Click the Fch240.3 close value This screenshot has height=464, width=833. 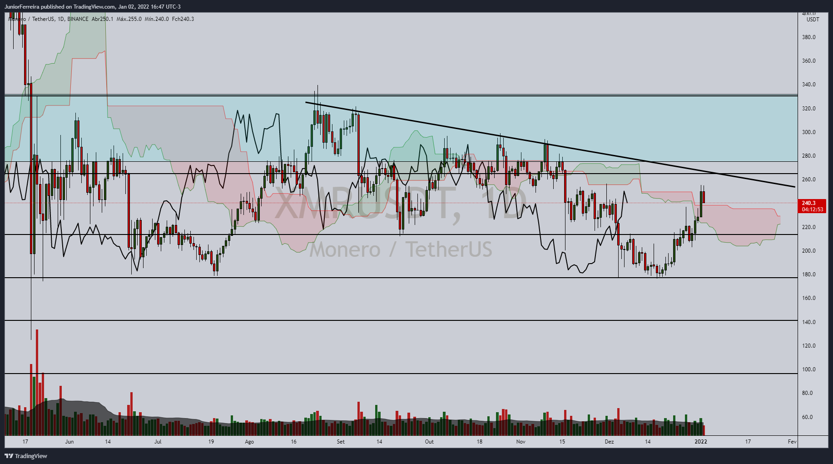click(183, 19)
